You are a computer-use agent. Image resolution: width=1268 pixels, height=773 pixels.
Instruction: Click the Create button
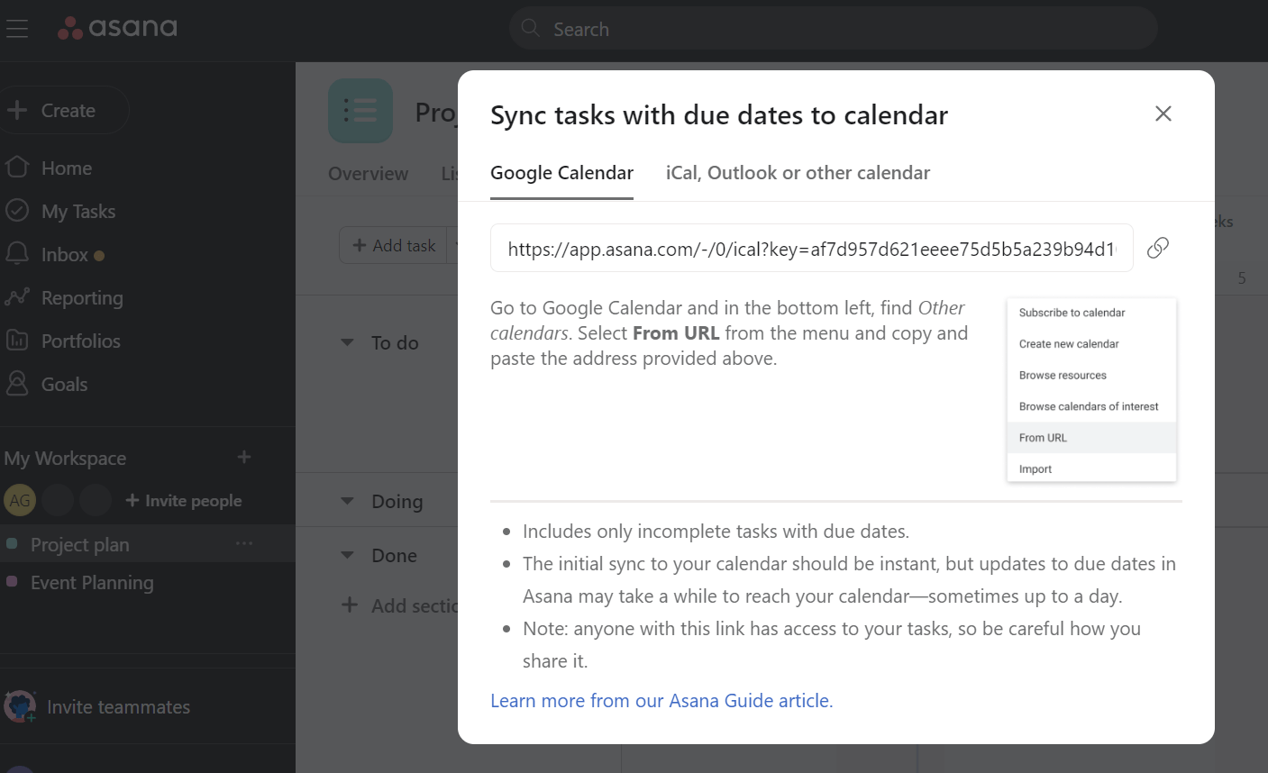click(64, 111)
